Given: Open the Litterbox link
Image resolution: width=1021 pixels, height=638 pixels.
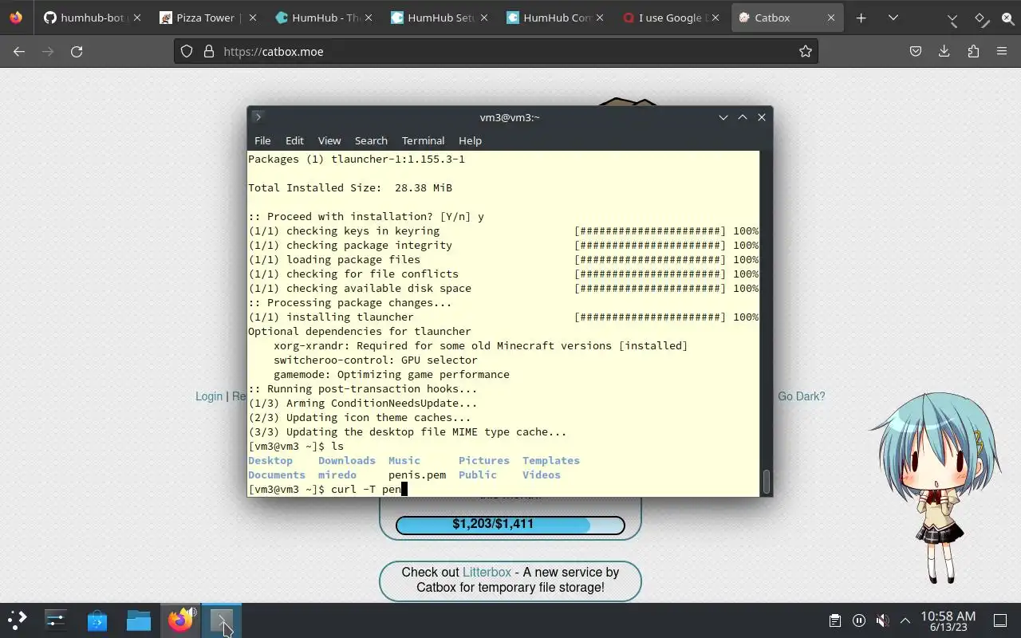Looking at the screenshot, I should click(487, 572).
